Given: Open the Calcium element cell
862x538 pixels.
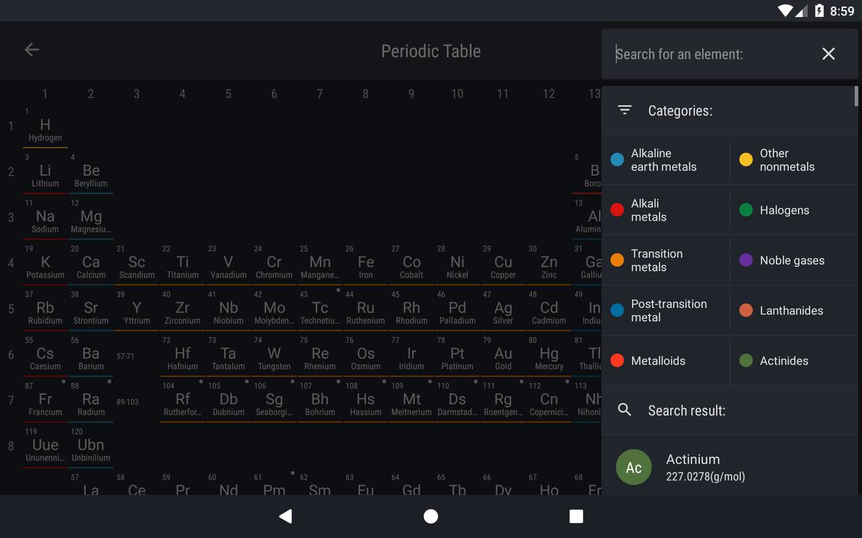Looking at the screenshot, I should [91, 265].
